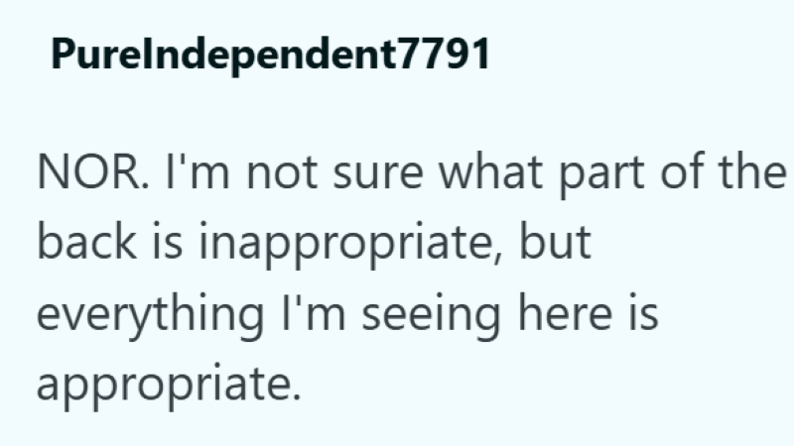794x446 pixels.
Task: Click the word what in the comment
Action: [490, 171]
